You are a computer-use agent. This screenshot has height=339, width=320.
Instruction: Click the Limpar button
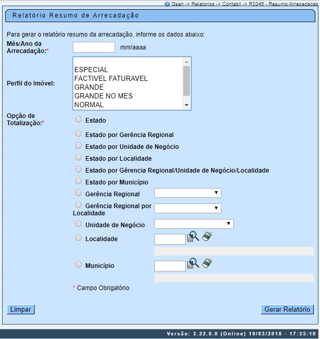click(x=21, y=310)
